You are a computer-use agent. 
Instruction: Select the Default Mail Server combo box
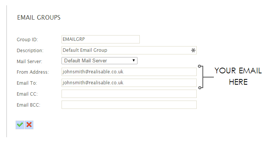click(100, 60)
